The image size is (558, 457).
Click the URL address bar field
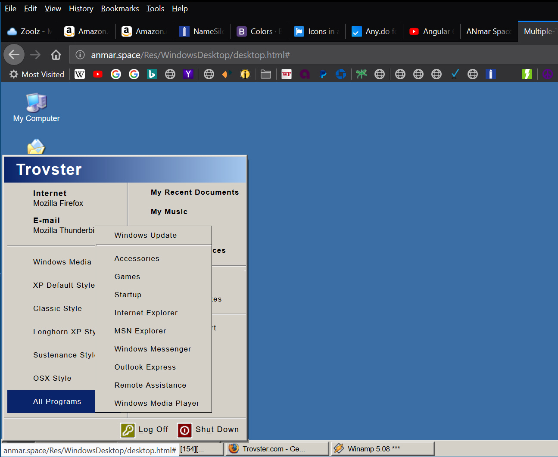point(302,55)
